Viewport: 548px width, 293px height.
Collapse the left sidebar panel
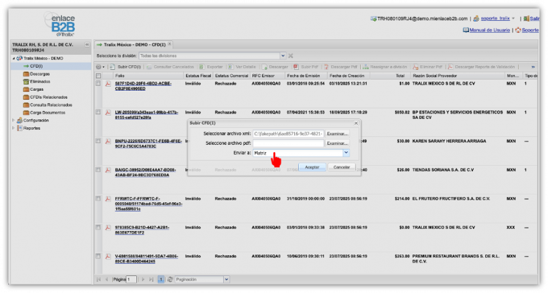click(88, 45)
